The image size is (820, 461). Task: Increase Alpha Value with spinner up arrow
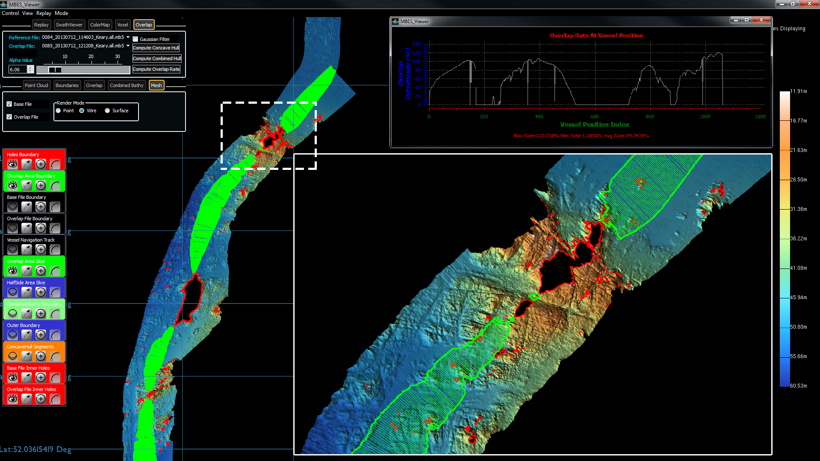(x=30, y=67)
